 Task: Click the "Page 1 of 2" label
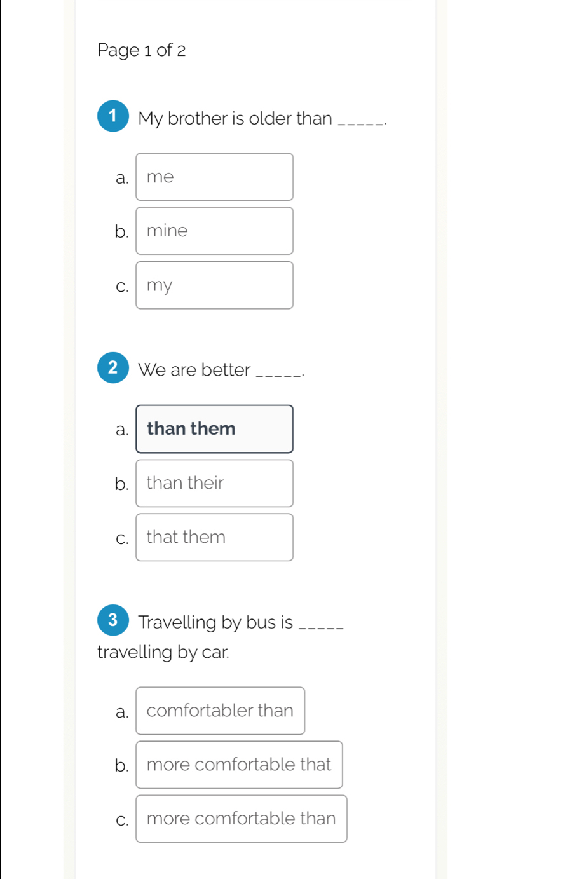[x=141, y=50]
